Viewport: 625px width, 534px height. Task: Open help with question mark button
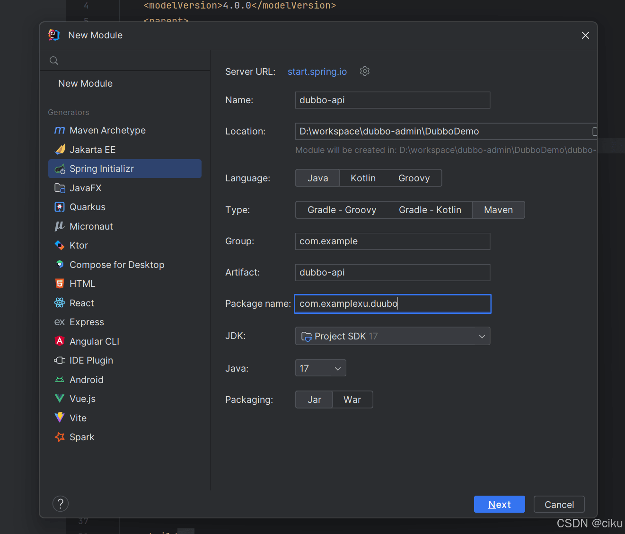[61, 504]
